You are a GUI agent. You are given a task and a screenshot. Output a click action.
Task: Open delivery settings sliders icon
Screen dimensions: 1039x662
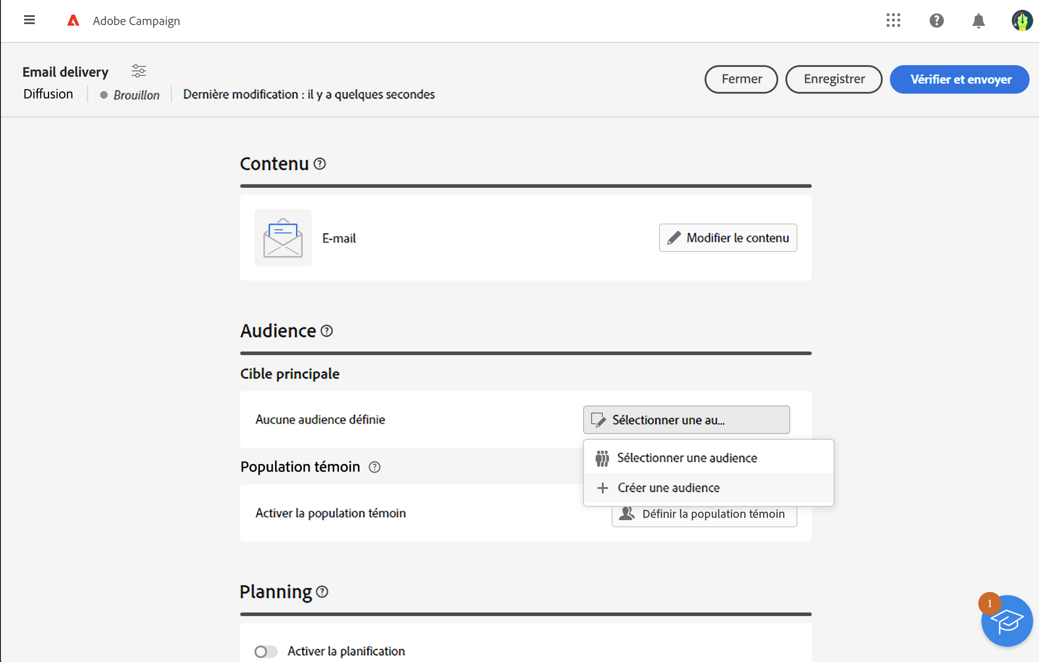(x=138, y=71)
